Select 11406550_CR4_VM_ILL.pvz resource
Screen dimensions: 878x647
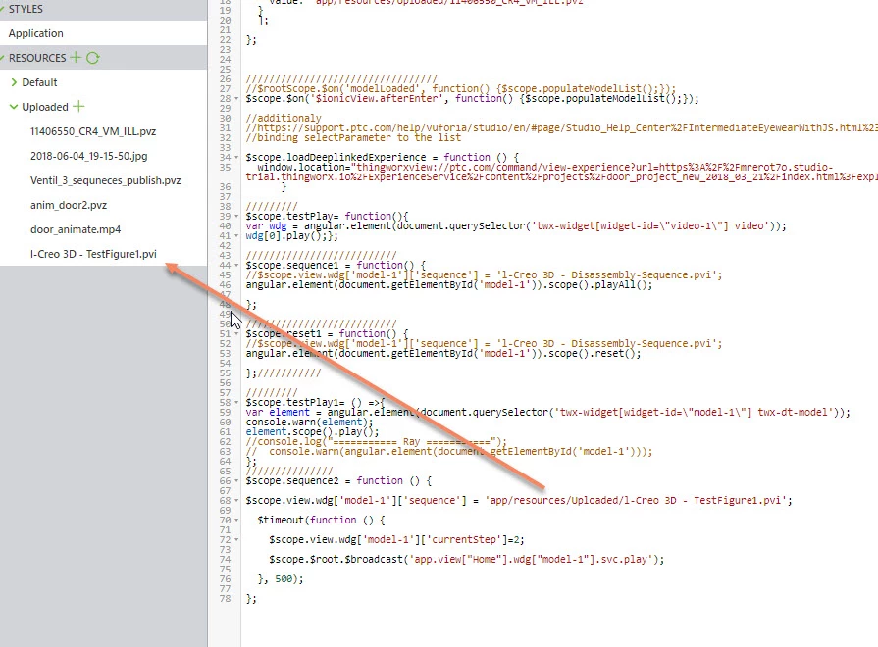point(93,131)
